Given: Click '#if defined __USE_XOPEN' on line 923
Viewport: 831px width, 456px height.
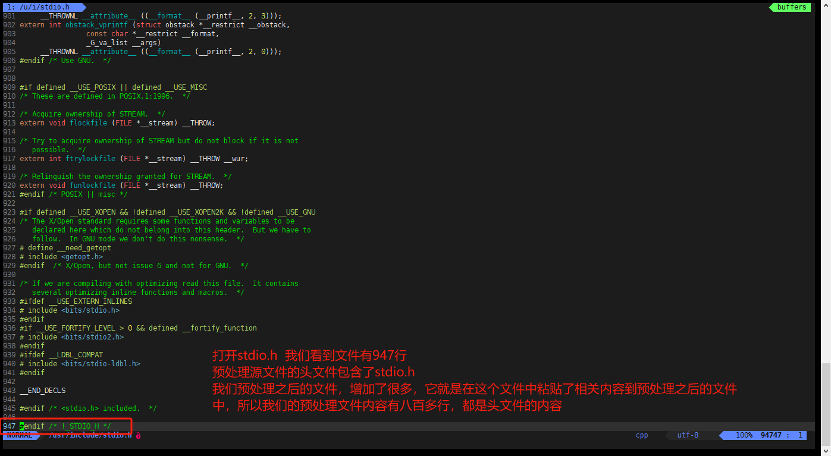Looking at the screenshot, I should click(167, 212).
